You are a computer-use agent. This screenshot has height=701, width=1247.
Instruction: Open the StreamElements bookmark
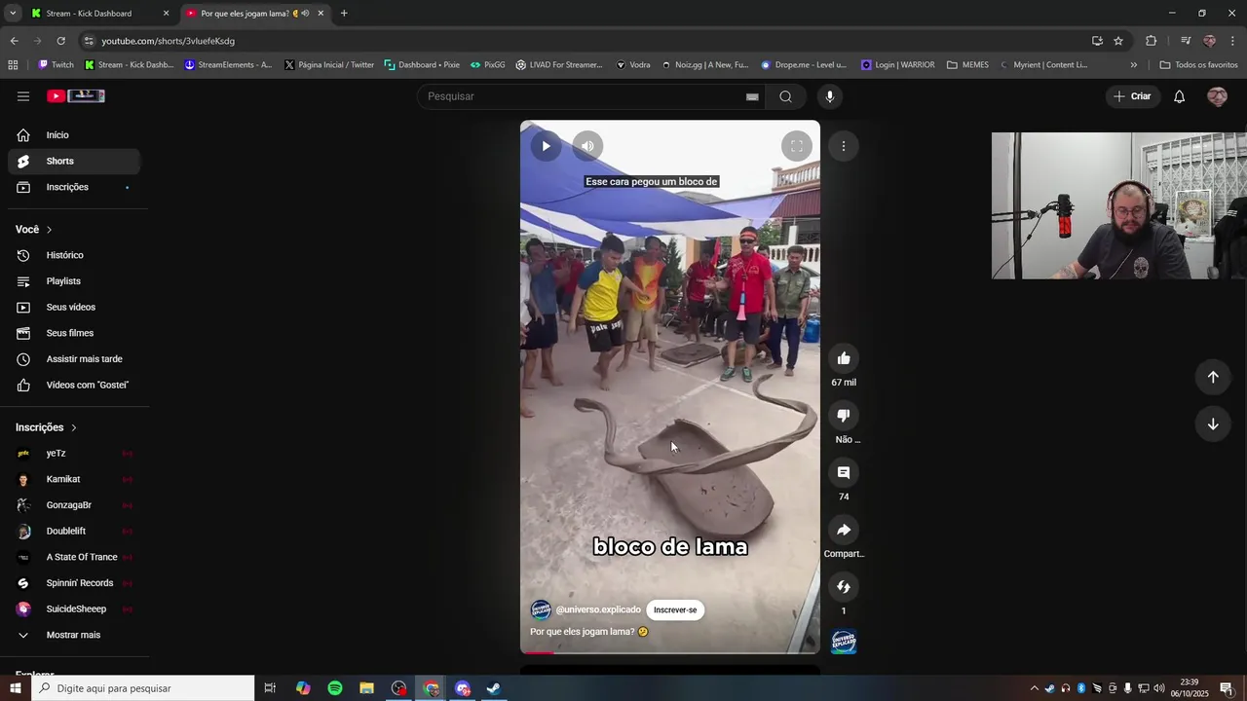point(228,65)
